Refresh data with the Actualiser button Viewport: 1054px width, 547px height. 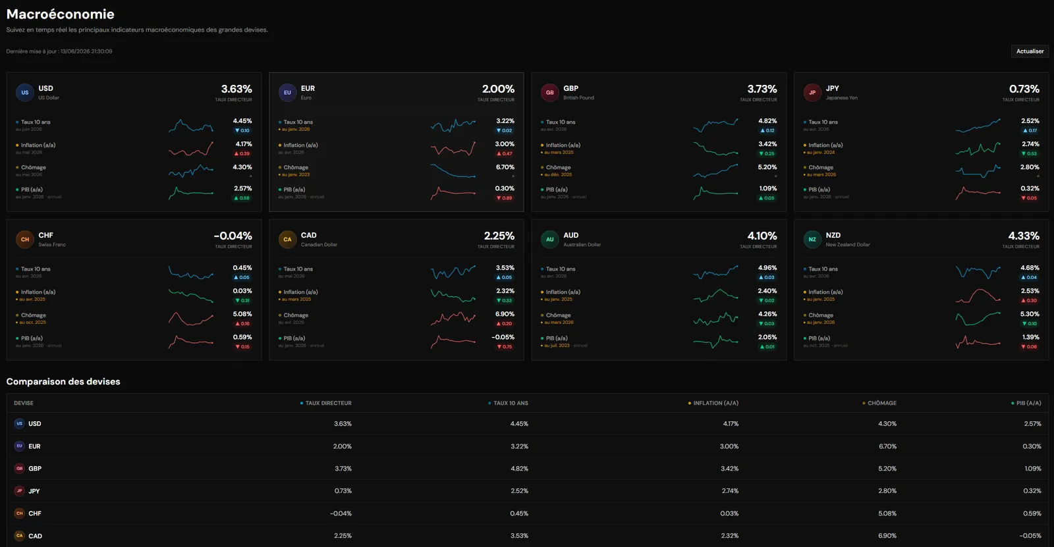1030,51
